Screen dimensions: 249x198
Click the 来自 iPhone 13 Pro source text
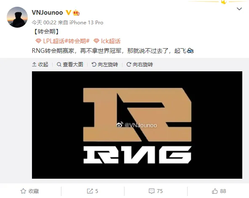click(81, 23)
